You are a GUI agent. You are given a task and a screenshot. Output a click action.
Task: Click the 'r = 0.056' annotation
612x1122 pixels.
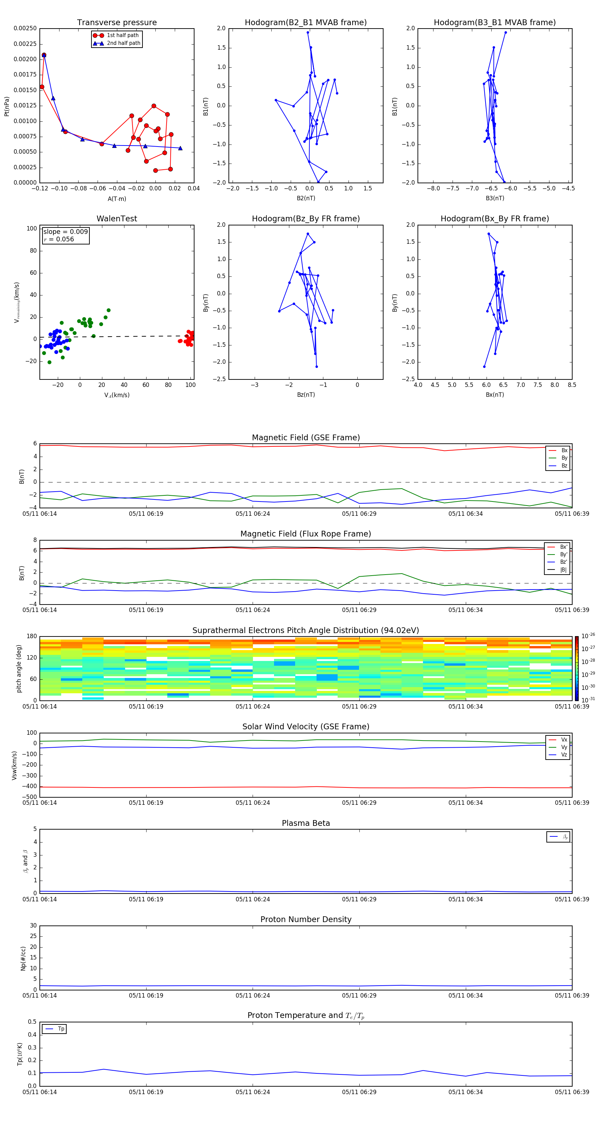pyautogui.click(x=59, y=239)
